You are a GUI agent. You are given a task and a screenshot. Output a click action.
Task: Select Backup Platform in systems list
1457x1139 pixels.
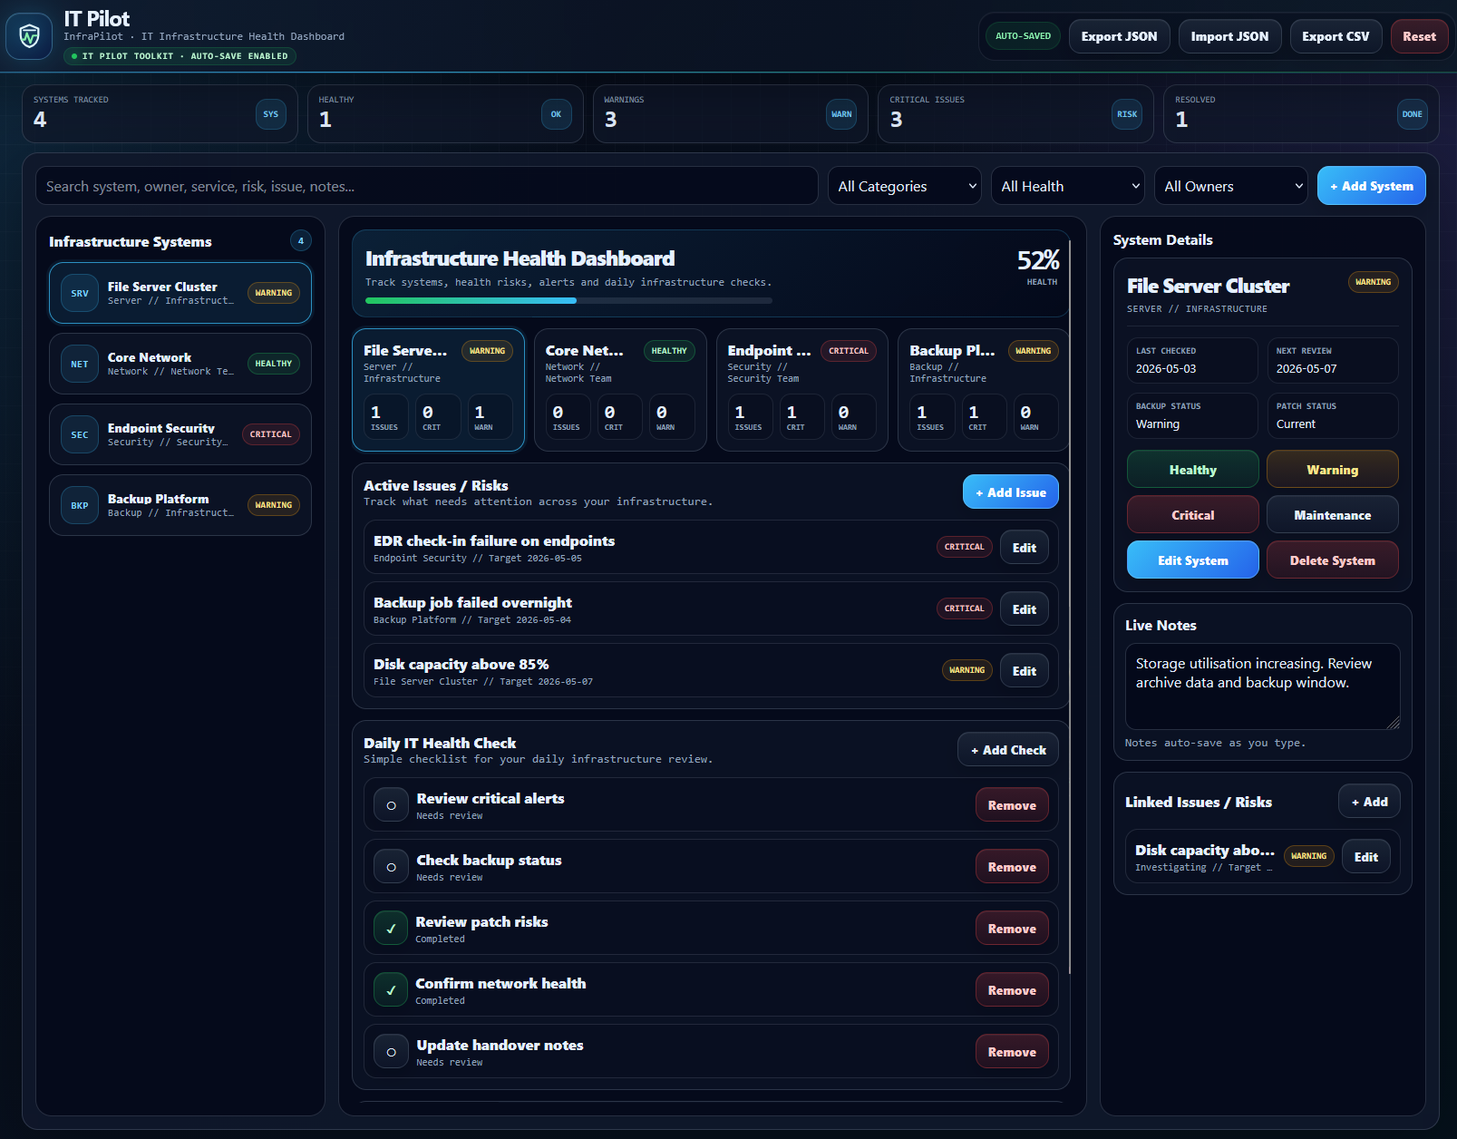(180, 505)
